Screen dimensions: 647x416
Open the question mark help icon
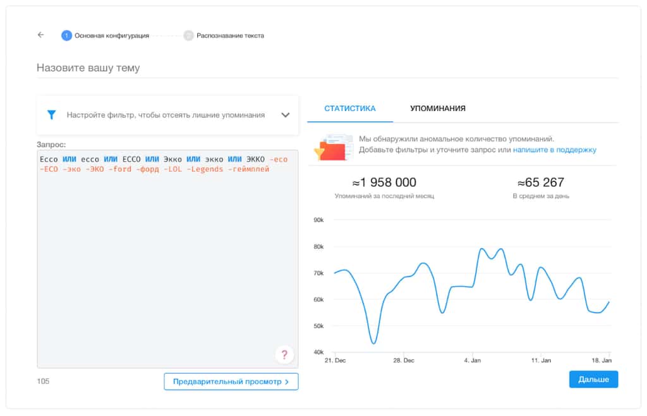(284, 354)
